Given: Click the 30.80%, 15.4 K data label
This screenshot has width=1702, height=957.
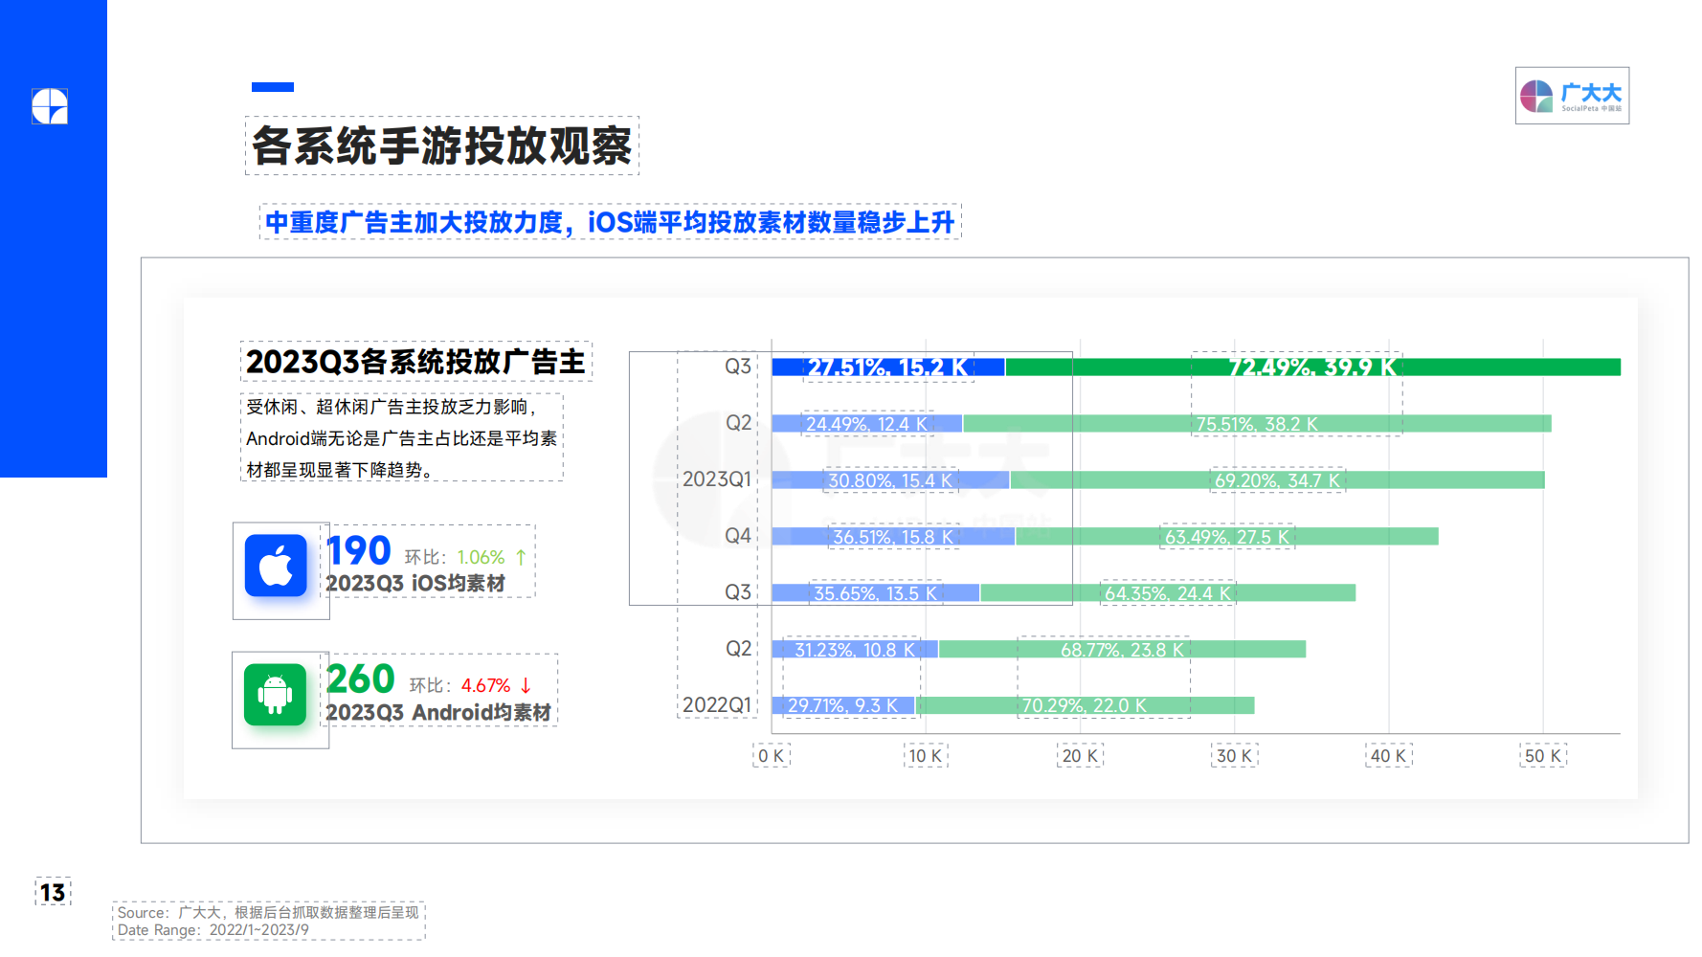Looking at the screenshot, I should click(889, 480).
